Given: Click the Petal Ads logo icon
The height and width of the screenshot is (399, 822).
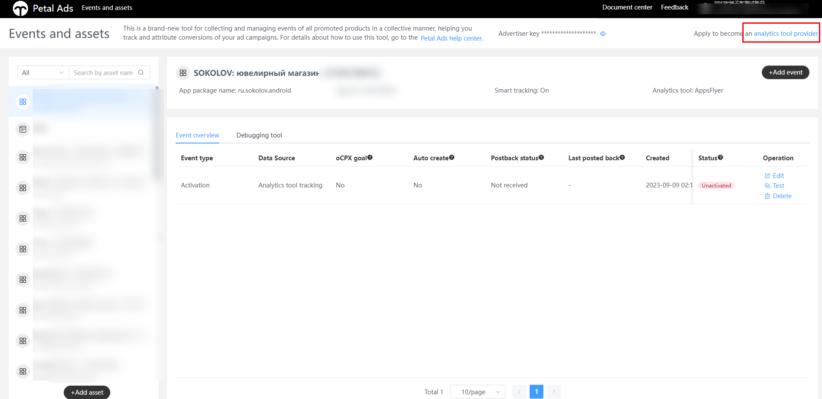Looking at the screenshot, I should pos(20,9).
